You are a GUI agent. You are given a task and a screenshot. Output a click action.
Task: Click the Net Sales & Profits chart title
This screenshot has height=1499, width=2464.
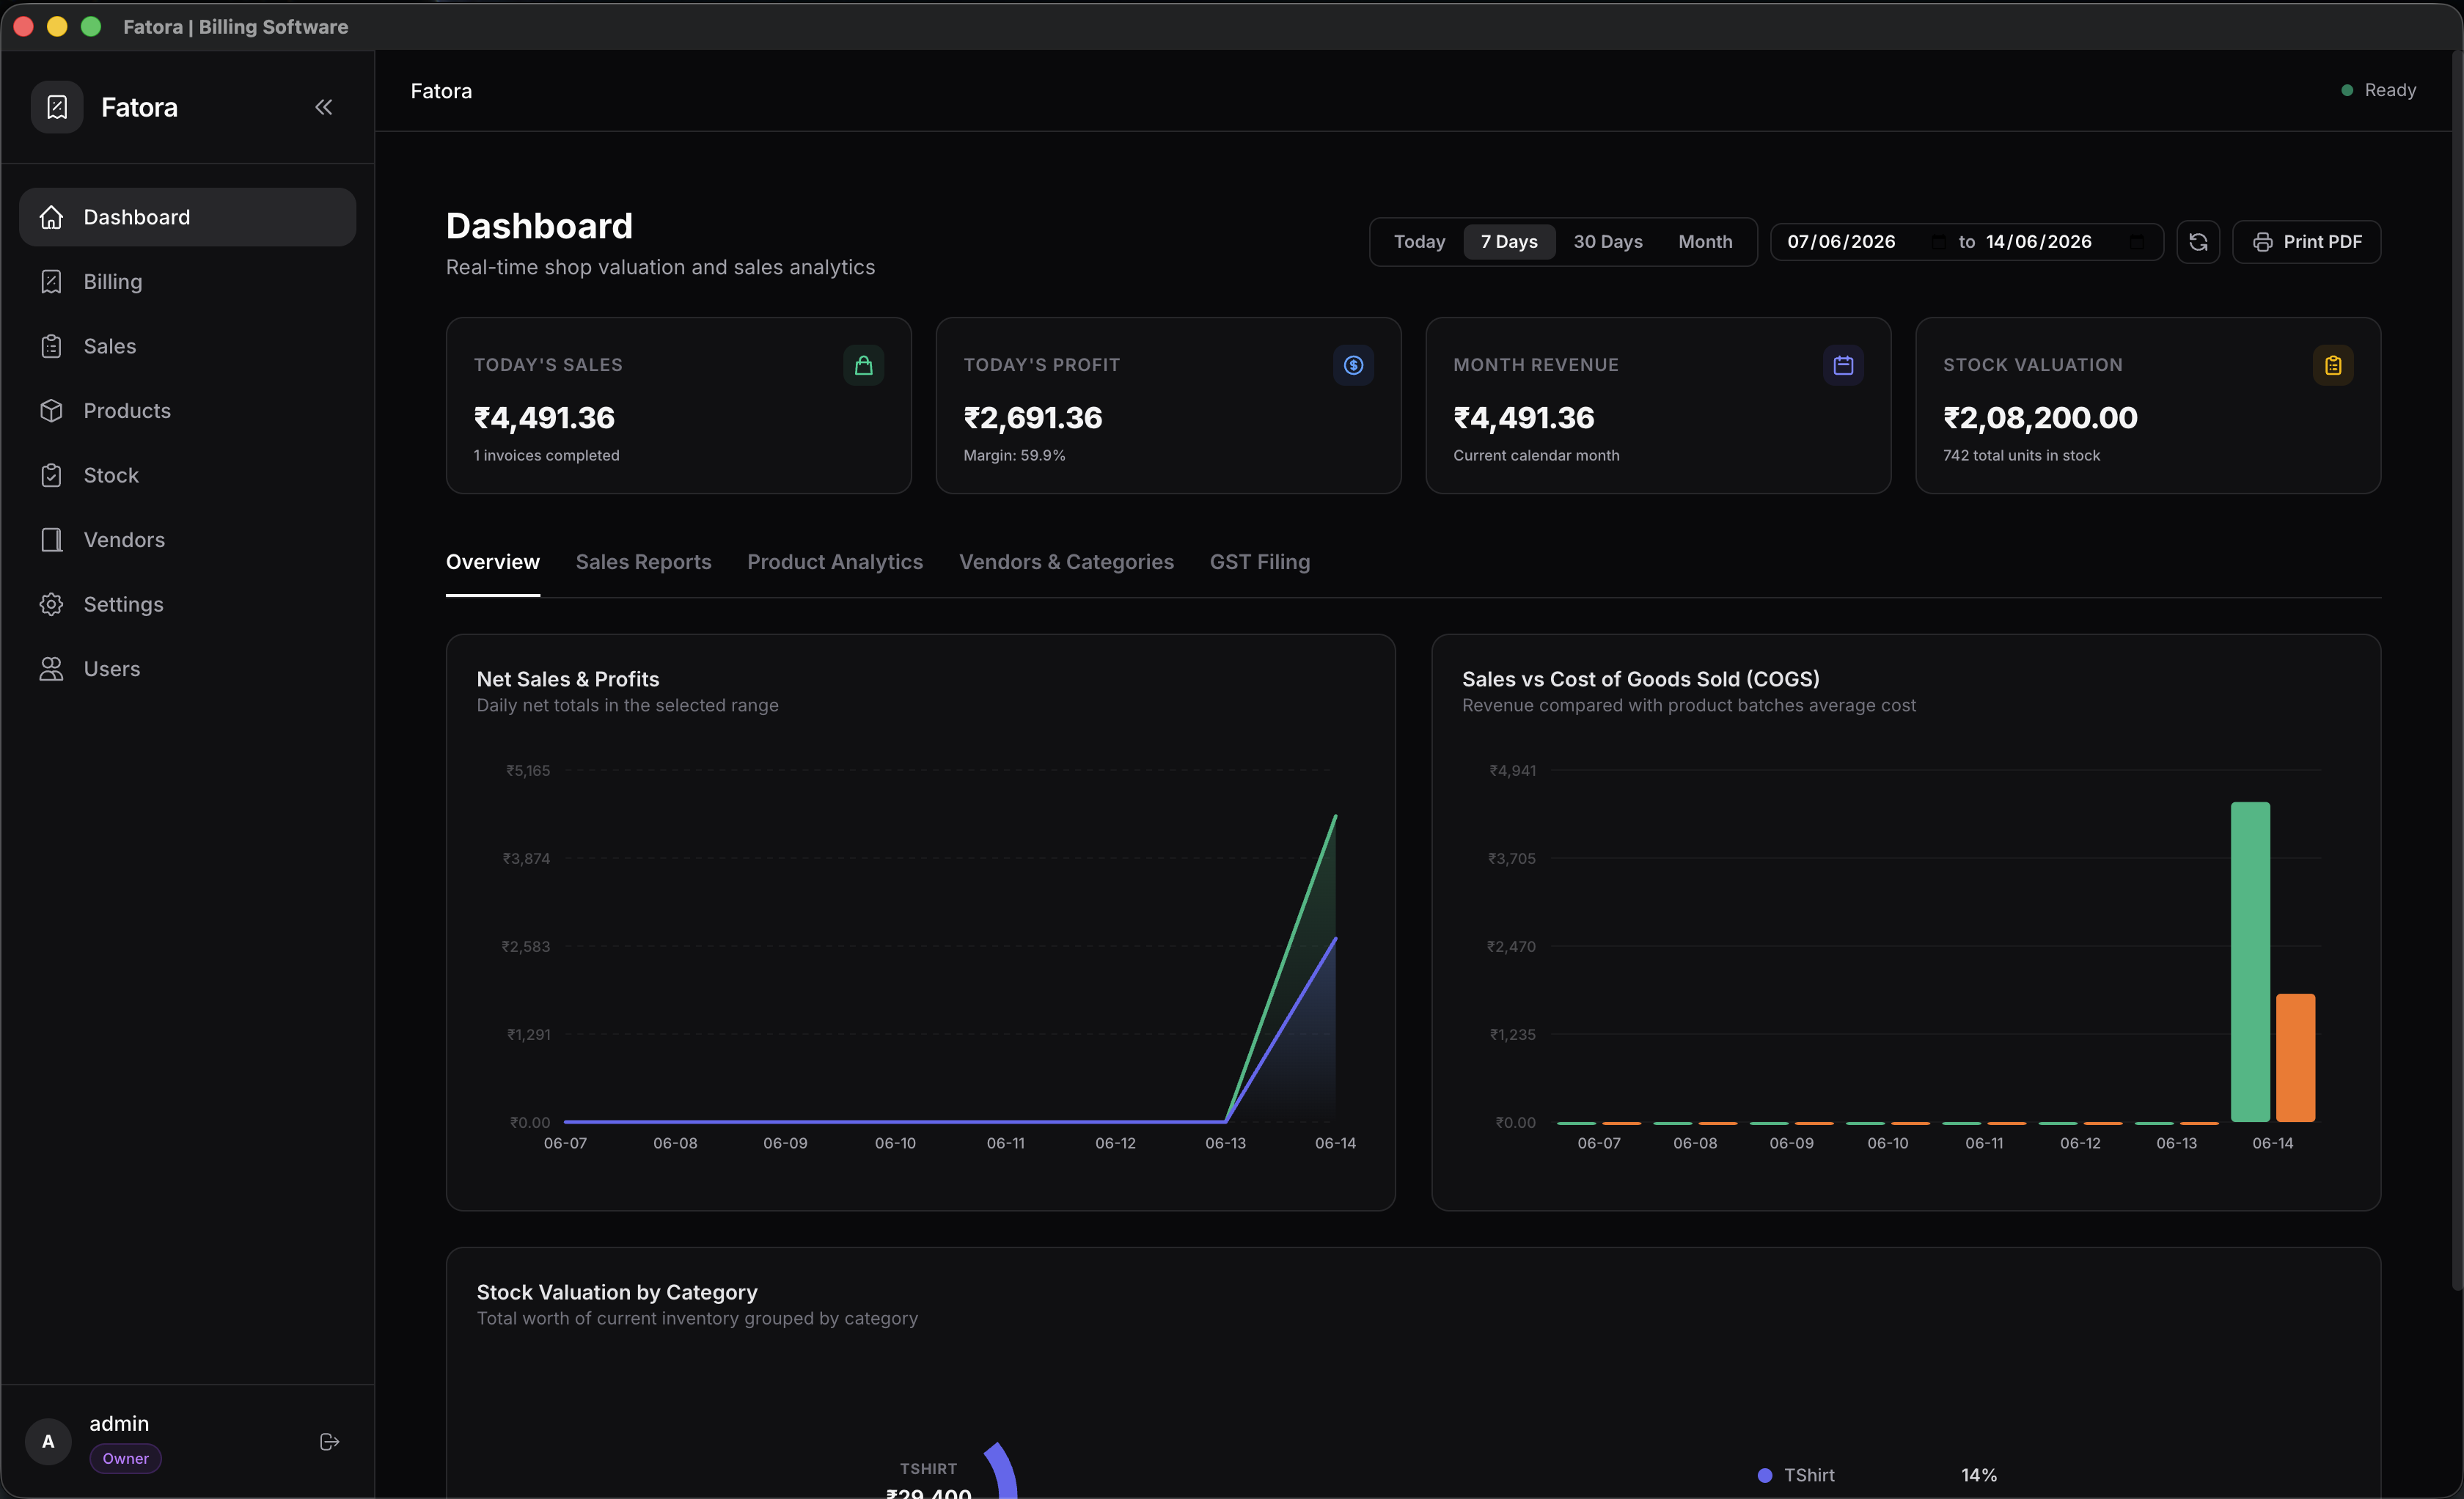(x=568, y=679)
